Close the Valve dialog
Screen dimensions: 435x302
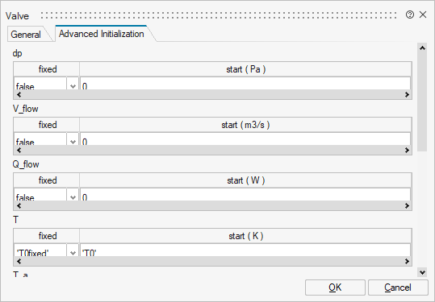[x=423, y=14]
